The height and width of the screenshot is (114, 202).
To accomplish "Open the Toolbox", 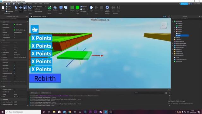I will click(x=55, y=8).
